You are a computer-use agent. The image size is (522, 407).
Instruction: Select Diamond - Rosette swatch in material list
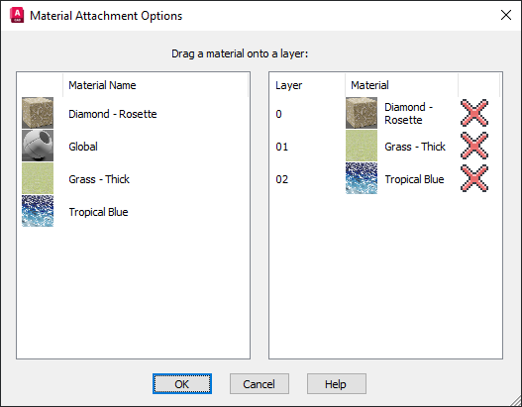[x=38, y=113]
